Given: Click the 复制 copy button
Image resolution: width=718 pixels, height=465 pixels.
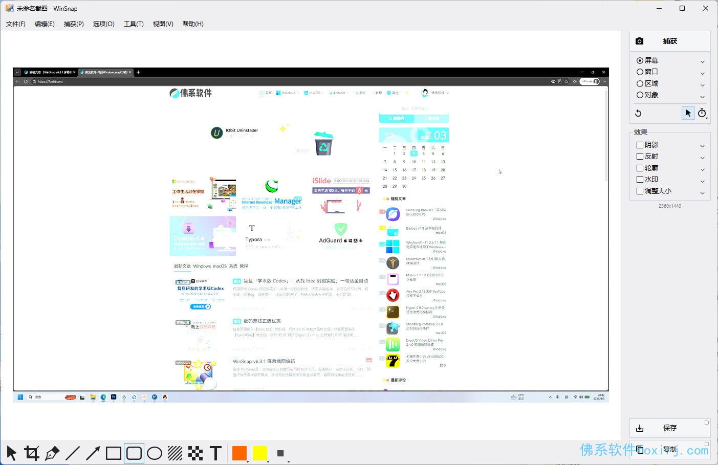Looking at the screenshot, I should (670, 450).
